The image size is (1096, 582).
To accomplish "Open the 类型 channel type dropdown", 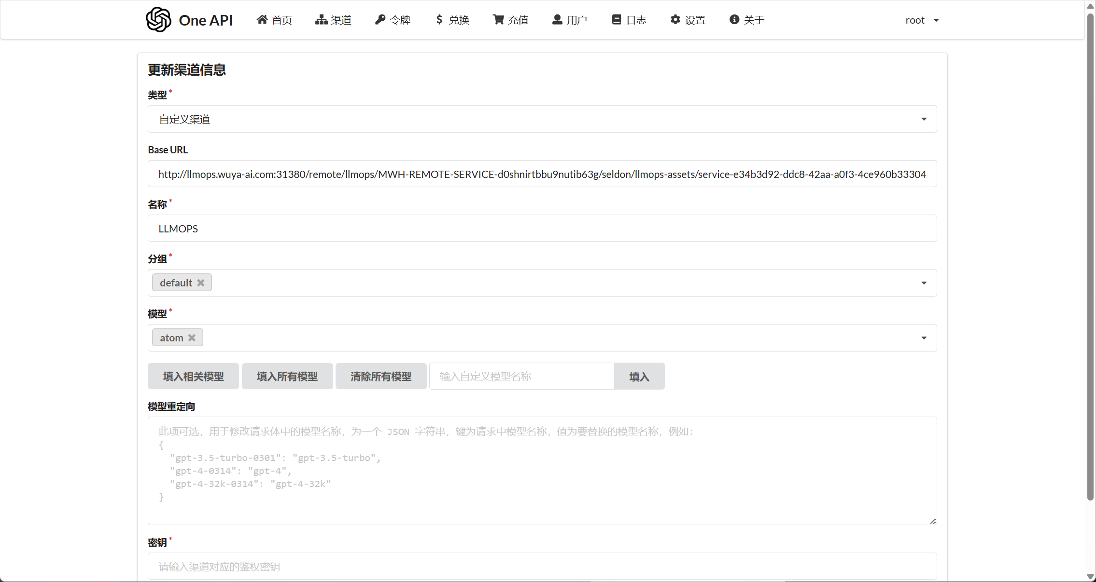I will tap(542, 119).
